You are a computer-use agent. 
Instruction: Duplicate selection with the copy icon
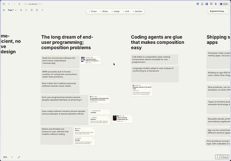point(37,10)
